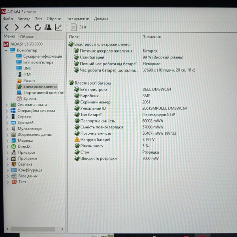Click the Звіт report toolbar button
This screenshot has height=237, width=237.
pyautogui.click(x=79, y=27)
